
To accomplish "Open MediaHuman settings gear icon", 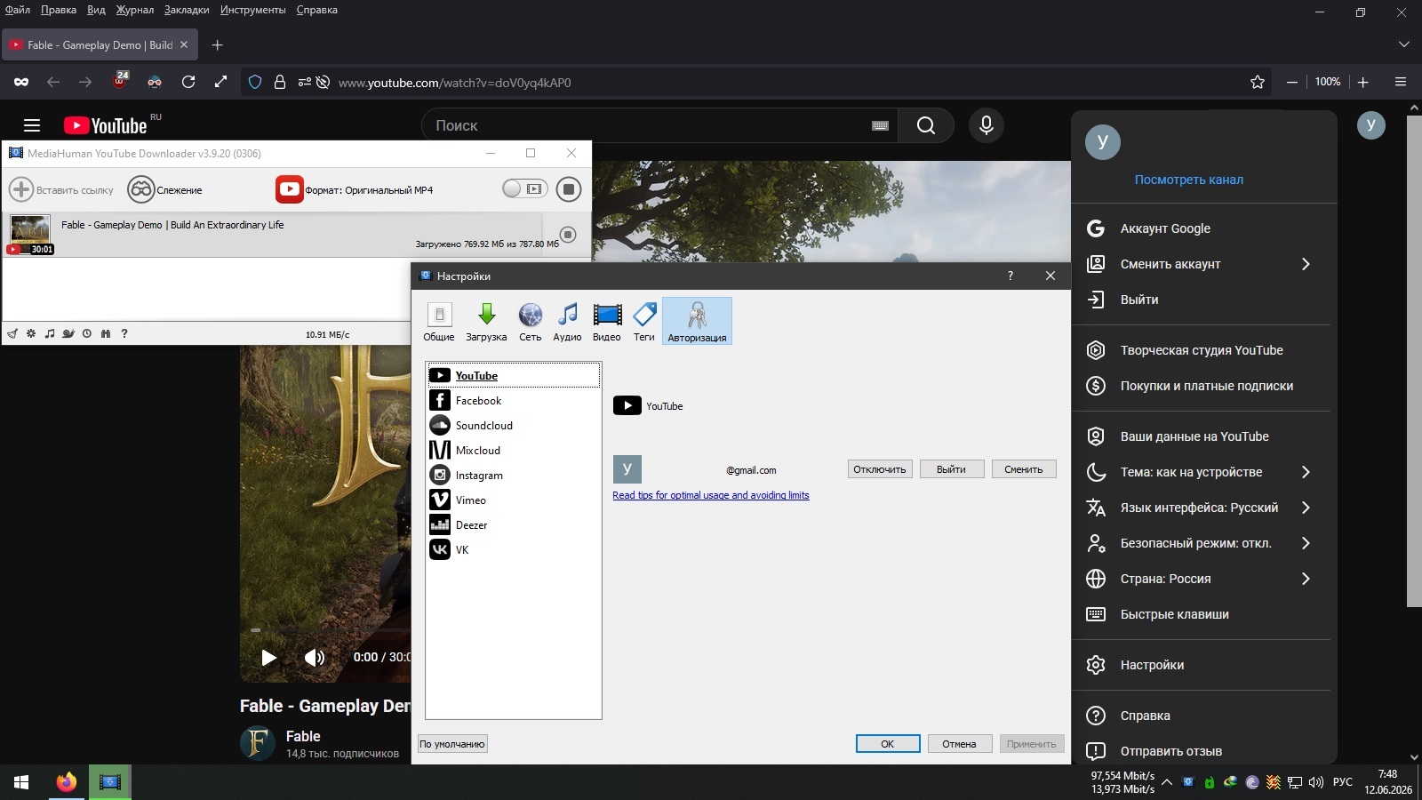I will point(31,334).
